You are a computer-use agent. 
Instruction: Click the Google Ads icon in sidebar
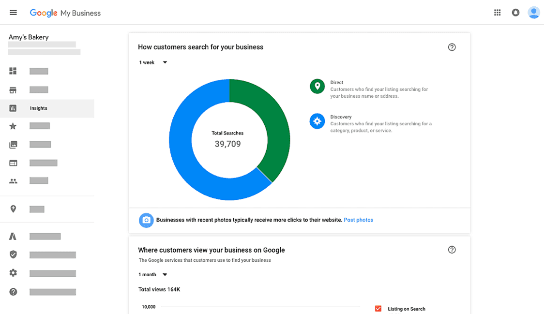13,236
